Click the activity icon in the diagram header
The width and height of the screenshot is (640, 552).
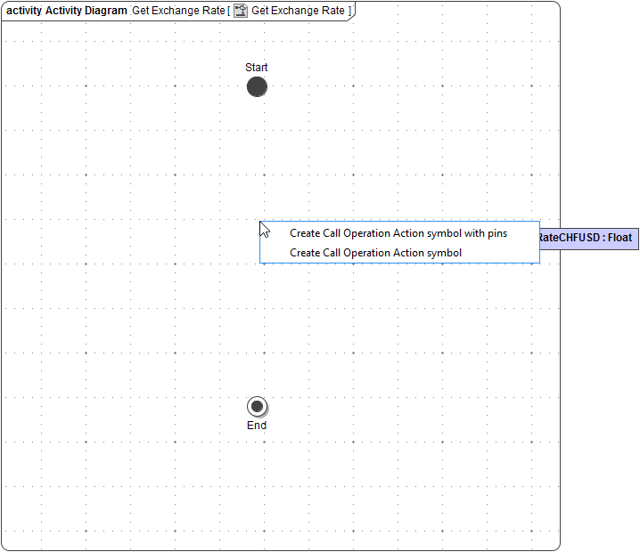pos(240,11)
